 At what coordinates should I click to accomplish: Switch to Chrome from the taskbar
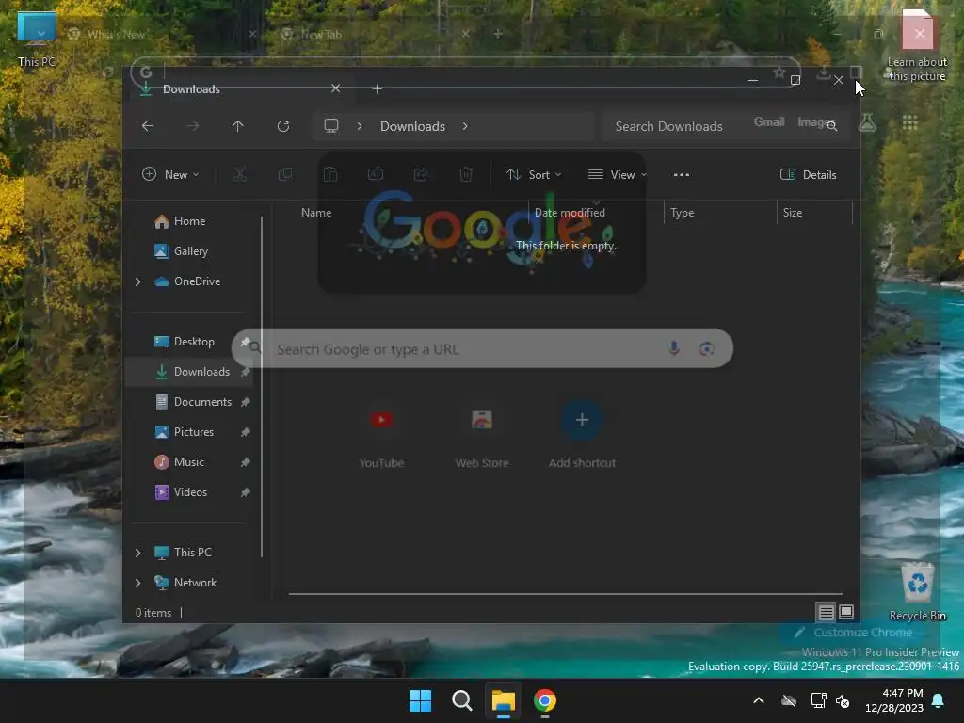point(545,700)
